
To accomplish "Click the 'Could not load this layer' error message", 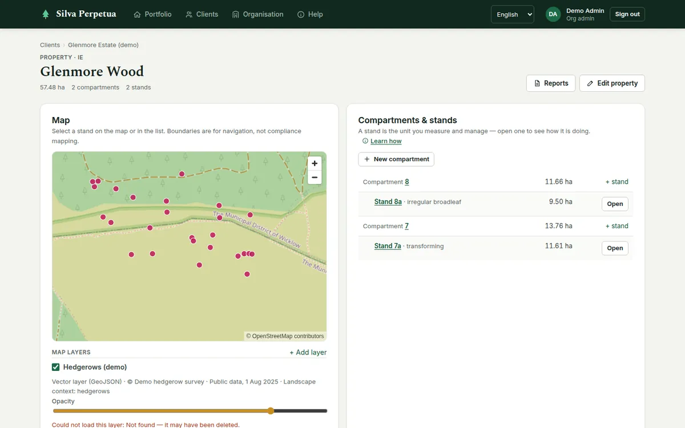I will pyautogui.click(x=146, y=425).
